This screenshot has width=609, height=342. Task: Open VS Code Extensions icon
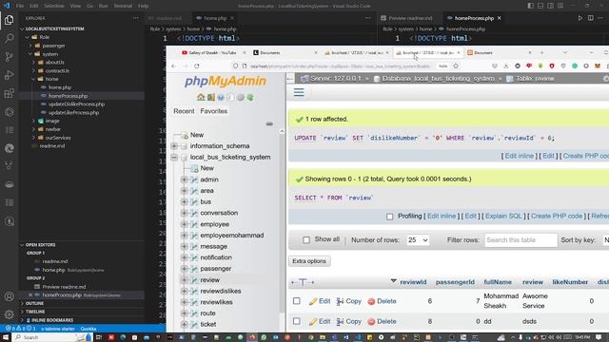[x=9, y=93]
